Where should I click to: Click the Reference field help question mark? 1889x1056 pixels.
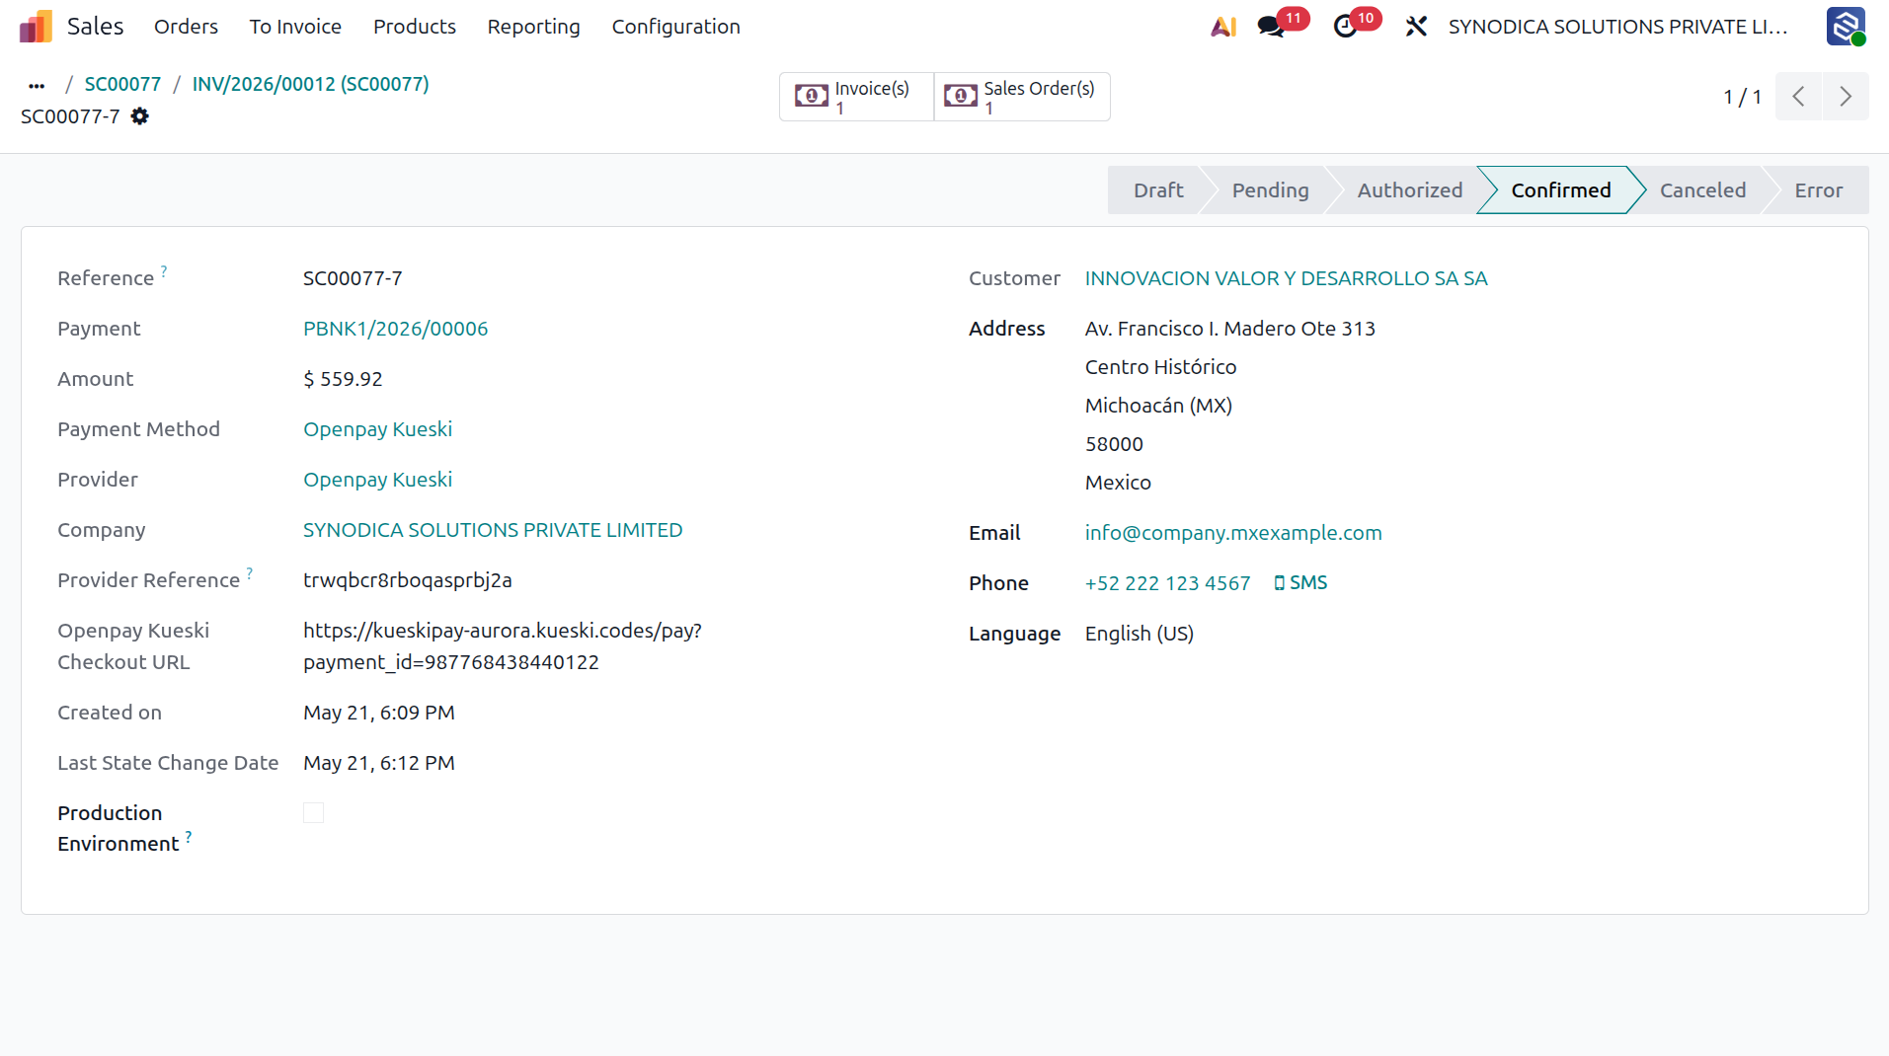(164, 270)
